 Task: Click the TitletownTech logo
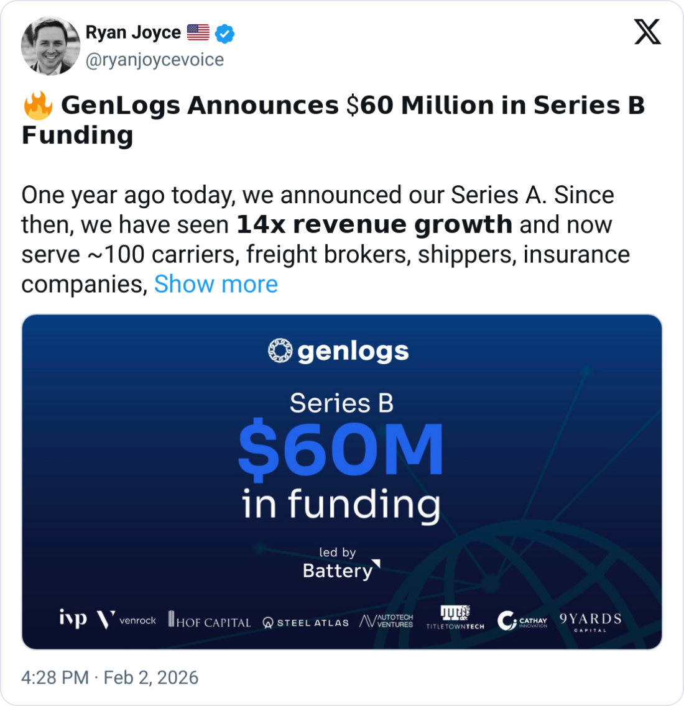[455, 618]
